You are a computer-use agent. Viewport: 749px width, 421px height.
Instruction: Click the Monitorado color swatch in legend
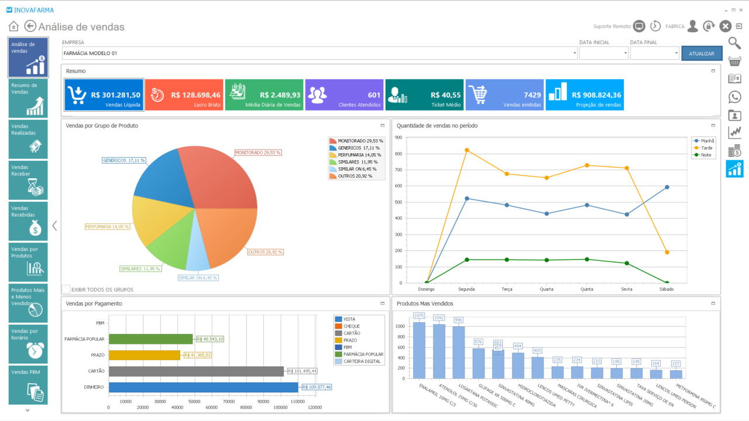point(333,141)
